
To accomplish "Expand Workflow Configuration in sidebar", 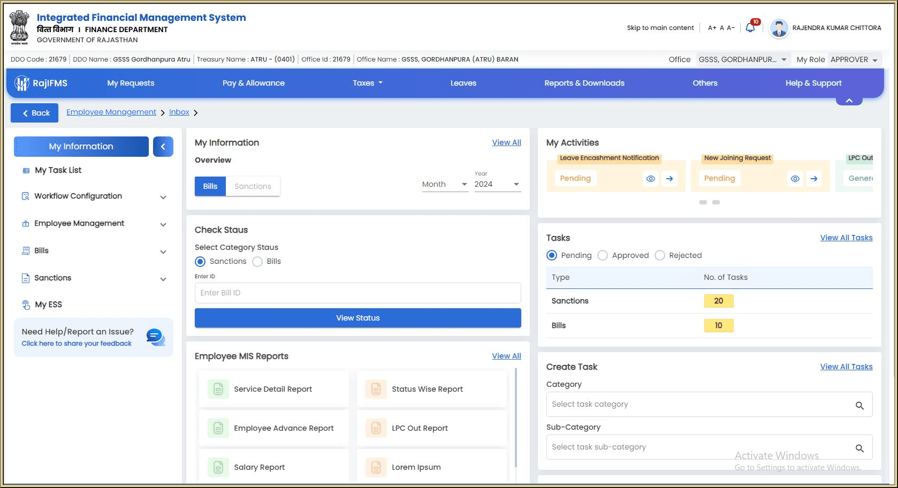I will (x=163, y=197).
